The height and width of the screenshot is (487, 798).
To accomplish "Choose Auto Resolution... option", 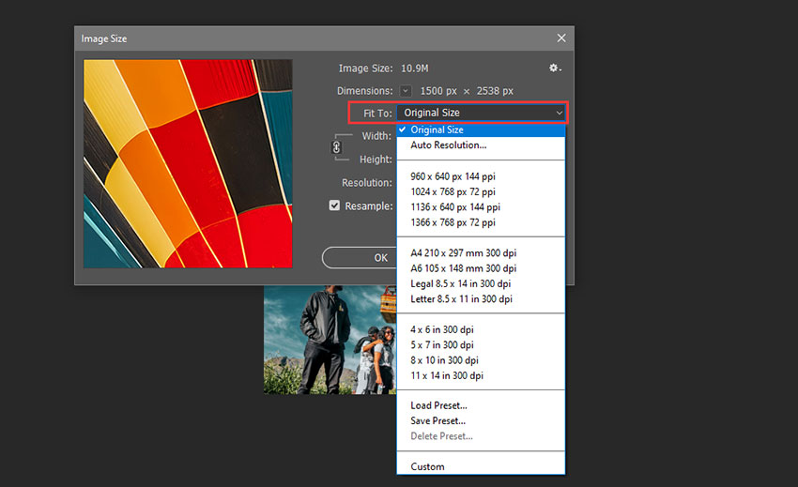I will click(481, 145).
